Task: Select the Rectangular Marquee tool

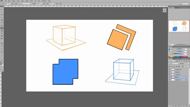Action: click(2, 12)
